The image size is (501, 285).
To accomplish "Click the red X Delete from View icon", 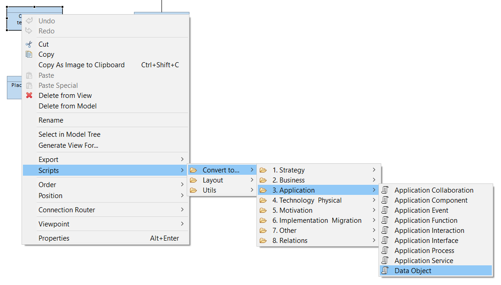I will point(29,95).
